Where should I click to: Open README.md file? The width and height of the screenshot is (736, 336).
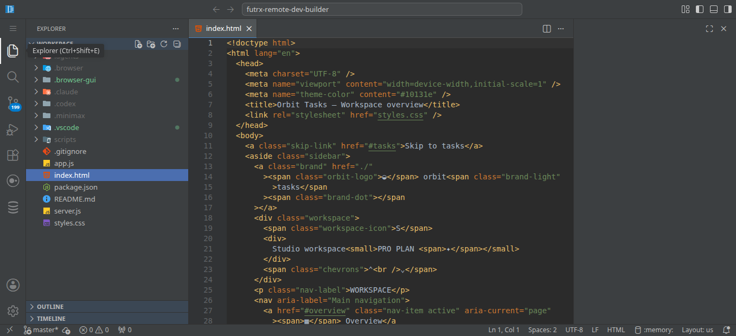pos(107,199)
